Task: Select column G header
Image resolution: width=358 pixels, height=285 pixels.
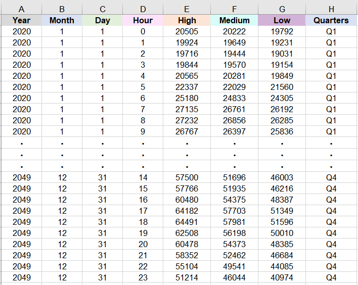Action: tap(282, 9)
